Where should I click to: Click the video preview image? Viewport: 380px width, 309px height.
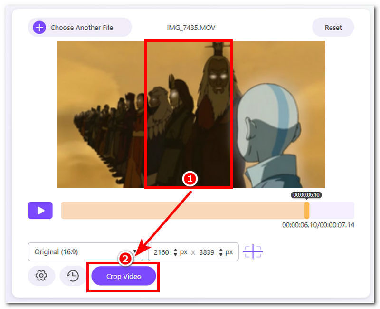tap(191, 114)
